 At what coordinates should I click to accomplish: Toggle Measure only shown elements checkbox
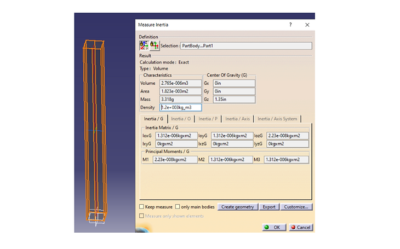141,216
